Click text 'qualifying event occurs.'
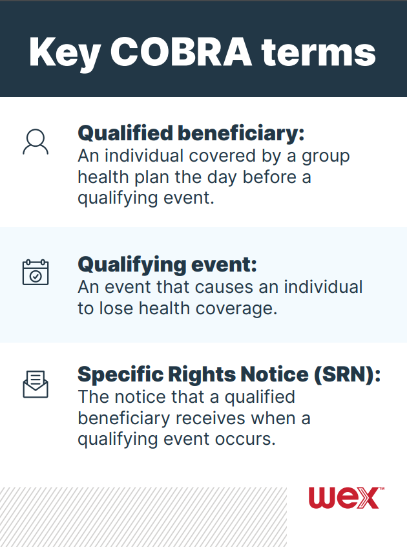The width and height of the screenshot is (407, 547). 176,439
